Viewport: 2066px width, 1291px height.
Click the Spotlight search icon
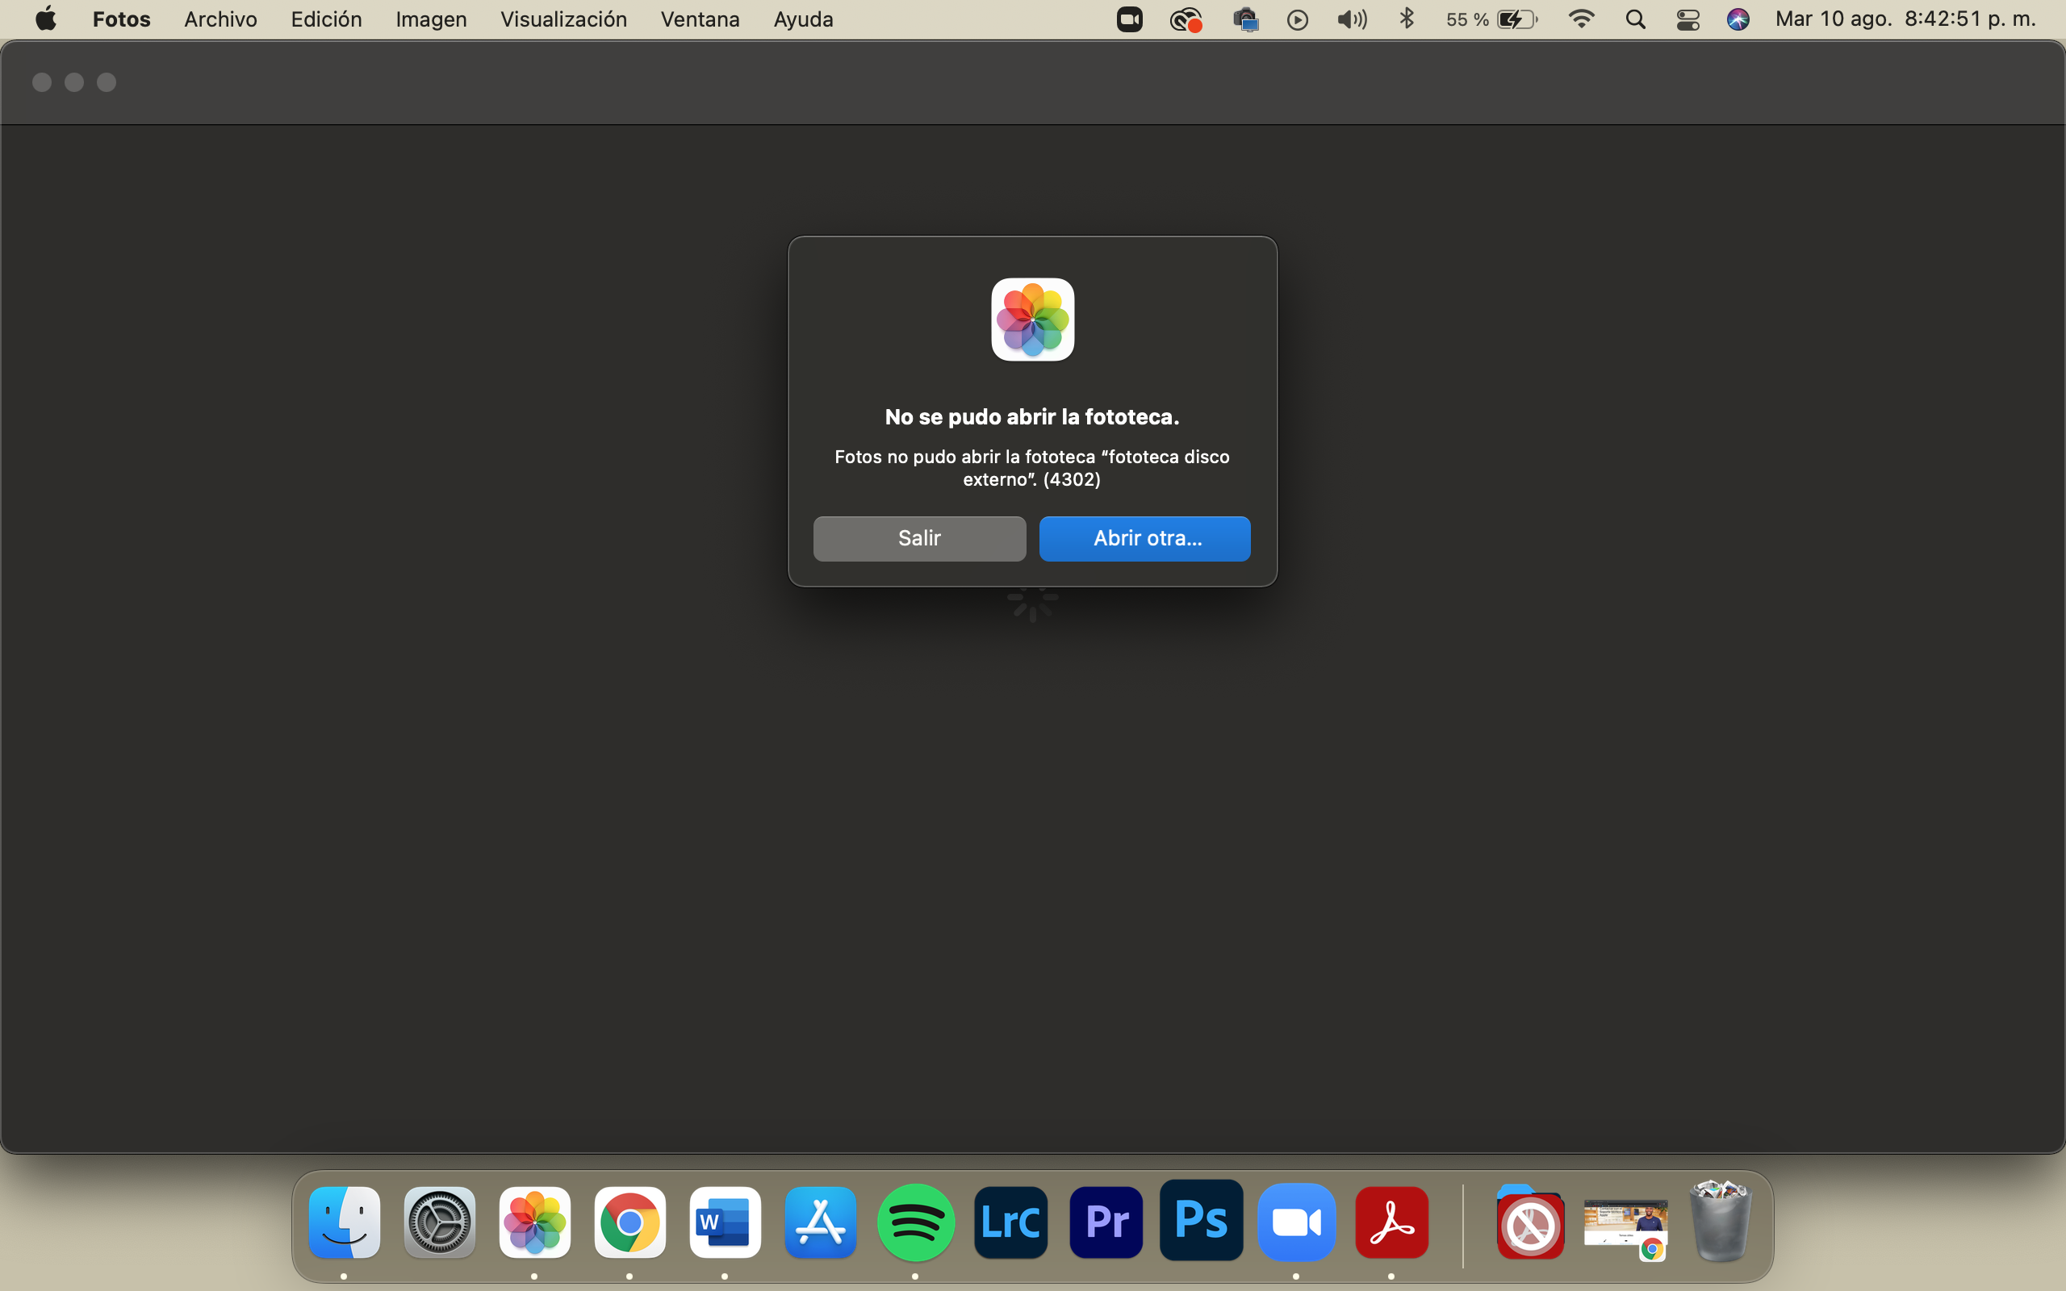tap(1635, 19)
